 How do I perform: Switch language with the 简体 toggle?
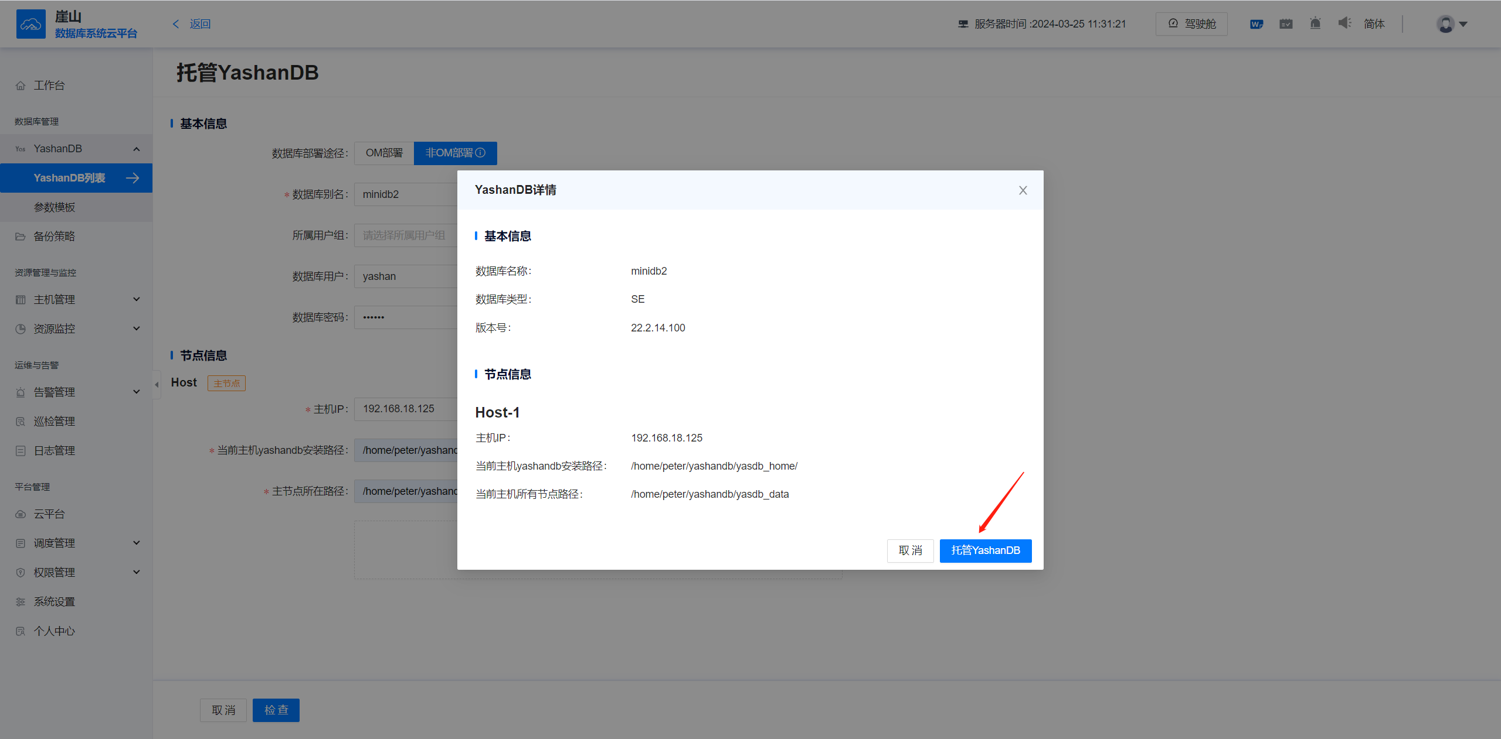(1374, 24)
